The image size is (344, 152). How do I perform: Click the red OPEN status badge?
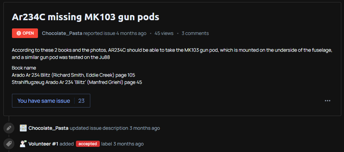(25, 33)
